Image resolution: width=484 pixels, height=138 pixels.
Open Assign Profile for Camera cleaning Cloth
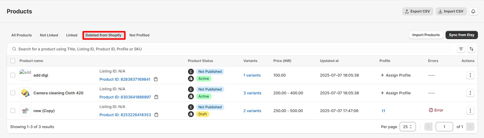396,93
